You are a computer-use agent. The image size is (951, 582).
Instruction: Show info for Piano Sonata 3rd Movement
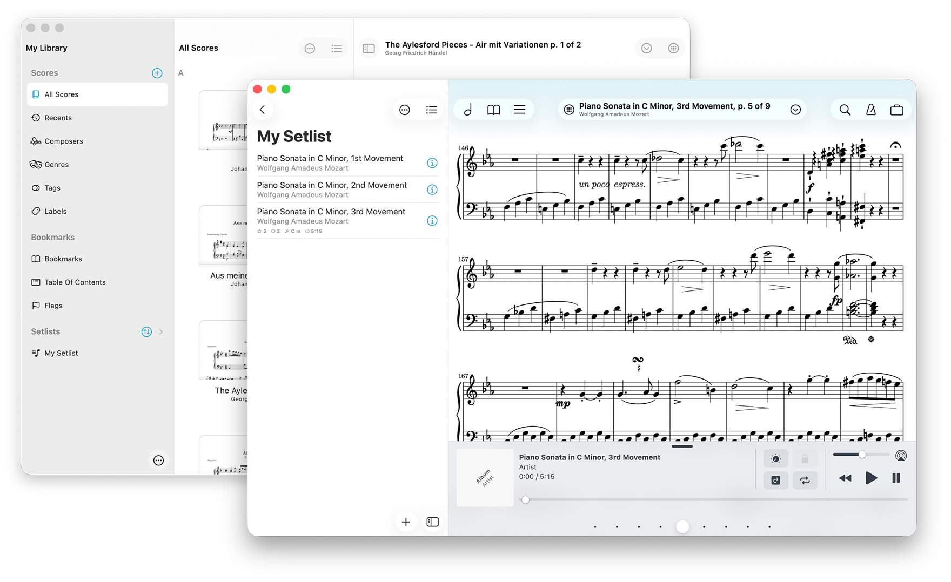(432, 221)
